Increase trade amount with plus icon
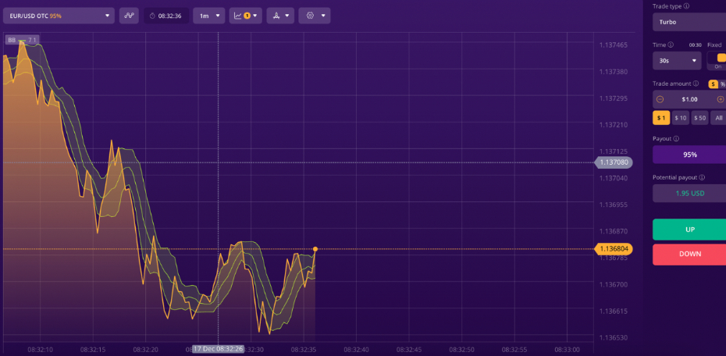Image resolution: width=726 pixels, height=356 pixels. 721,99
